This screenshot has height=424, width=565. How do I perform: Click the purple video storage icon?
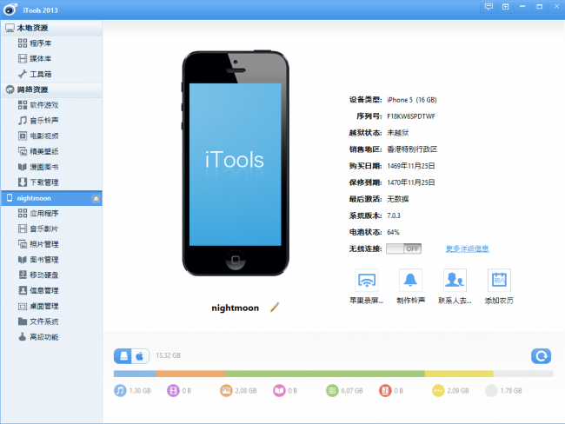(173, 390)
